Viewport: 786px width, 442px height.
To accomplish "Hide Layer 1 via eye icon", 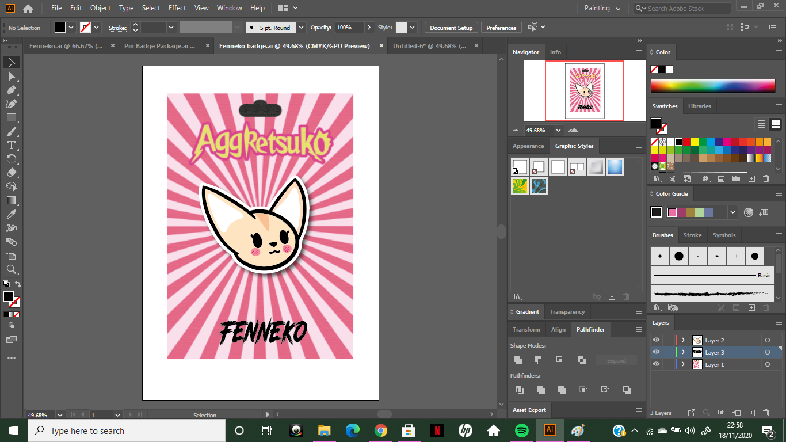I will 657,364.
